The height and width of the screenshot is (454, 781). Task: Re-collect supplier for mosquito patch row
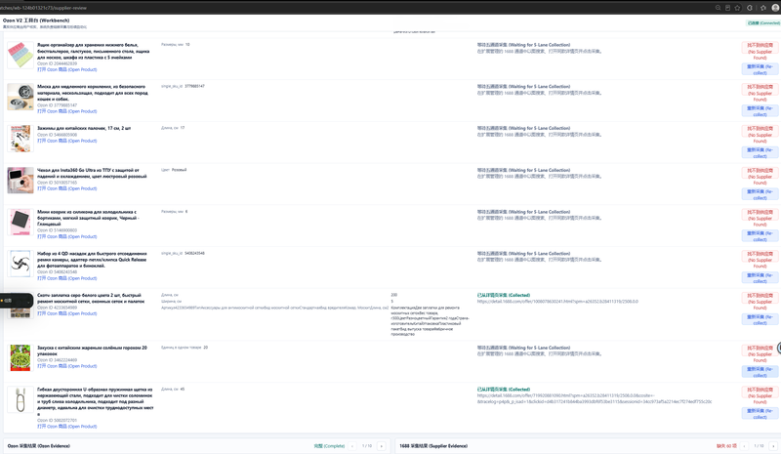760,319
